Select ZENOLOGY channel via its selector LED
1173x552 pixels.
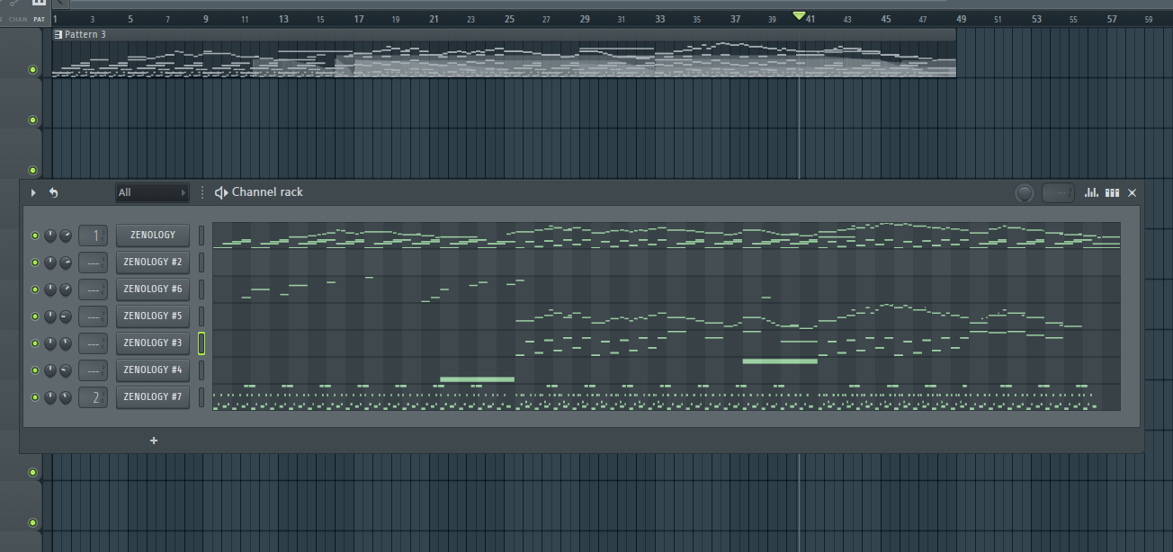tap(201, 236)
